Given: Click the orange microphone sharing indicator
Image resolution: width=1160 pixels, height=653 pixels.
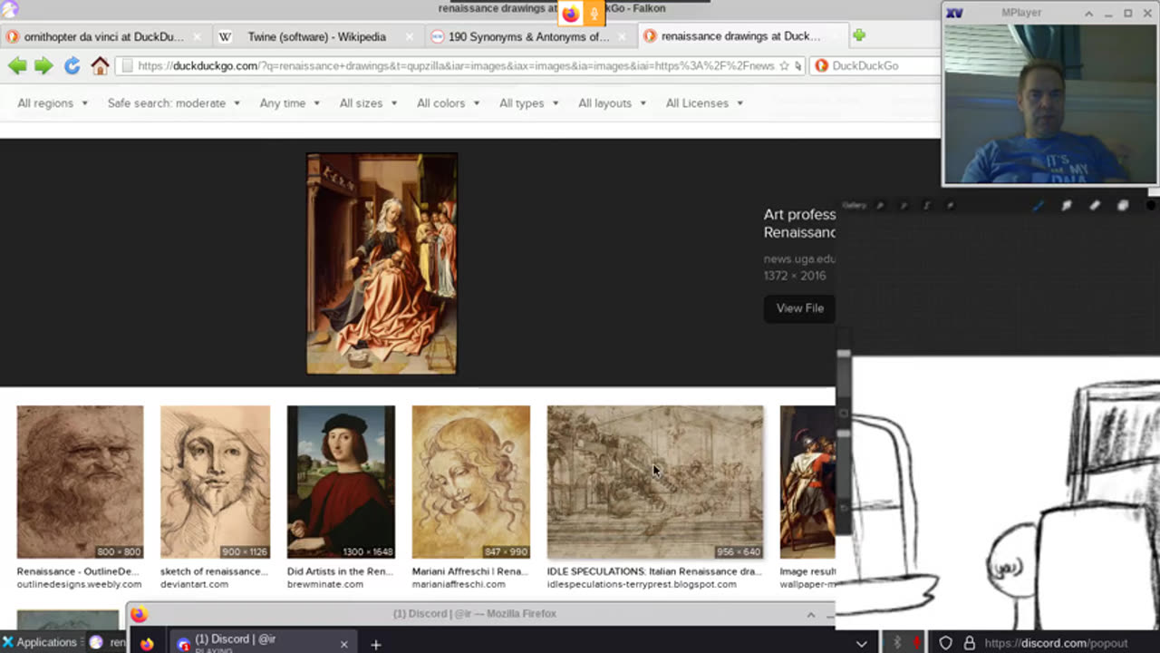Looking at the screenshot, I should pyautogui.click(x=594, y=13).
